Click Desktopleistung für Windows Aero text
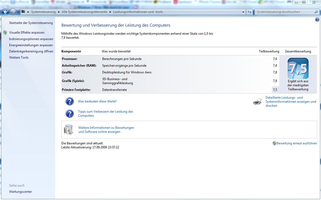321x200 pixels. point(127,72)
